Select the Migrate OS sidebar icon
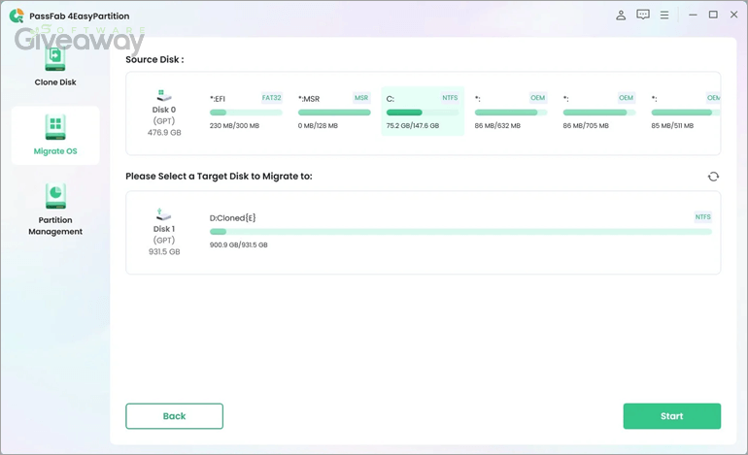The height and width of the screenshot is (455, 748). point(55,127)
